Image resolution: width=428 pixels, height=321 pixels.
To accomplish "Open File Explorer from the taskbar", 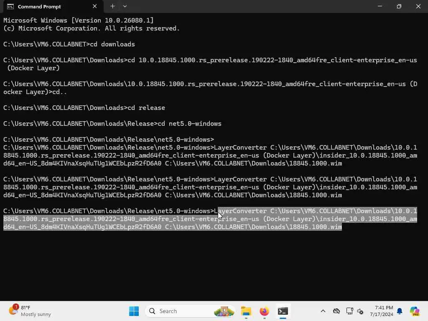I will pyautogui.click(x=246, y=311).
